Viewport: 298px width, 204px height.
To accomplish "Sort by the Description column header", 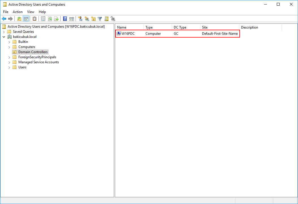I will 260,27.
